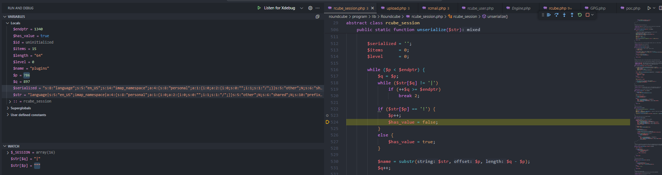Stop the debugger with the square icon
Screen dimensions: 662x175
pyautogui.click(x=587, y=15)
